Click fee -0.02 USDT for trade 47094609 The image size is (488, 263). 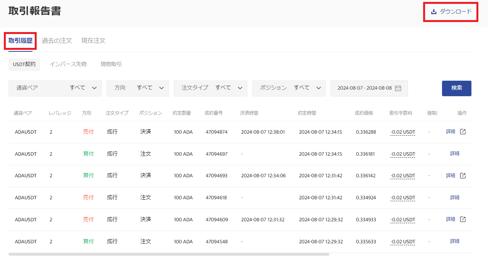pos(403,220)
